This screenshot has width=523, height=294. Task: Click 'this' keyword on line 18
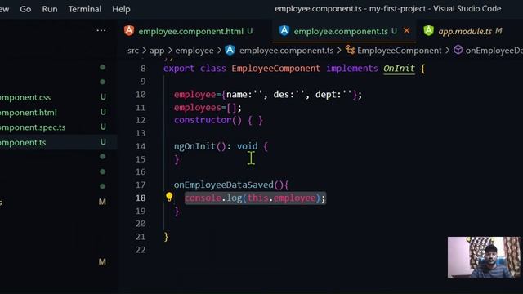(258, 198)
